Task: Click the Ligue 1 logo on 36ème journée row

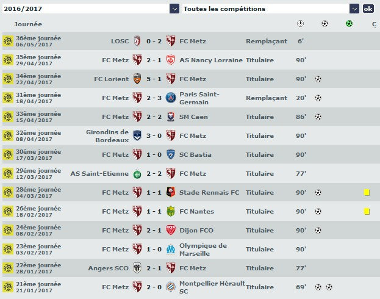Action: 8,41
